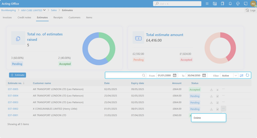Screen dimensions: 257x138
Task: Open the apps grid menu in header
Action: (207, 4)
